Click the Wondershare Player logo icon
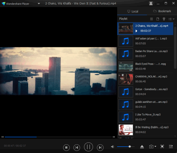Viewport: 177px width, 153px height. pyautogui.click(x=4, y=4)
